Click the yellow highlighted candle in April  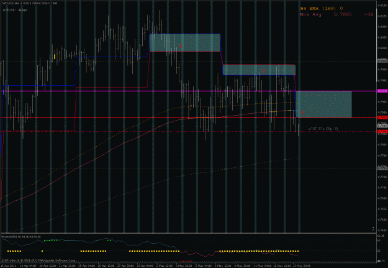point(55,57)
